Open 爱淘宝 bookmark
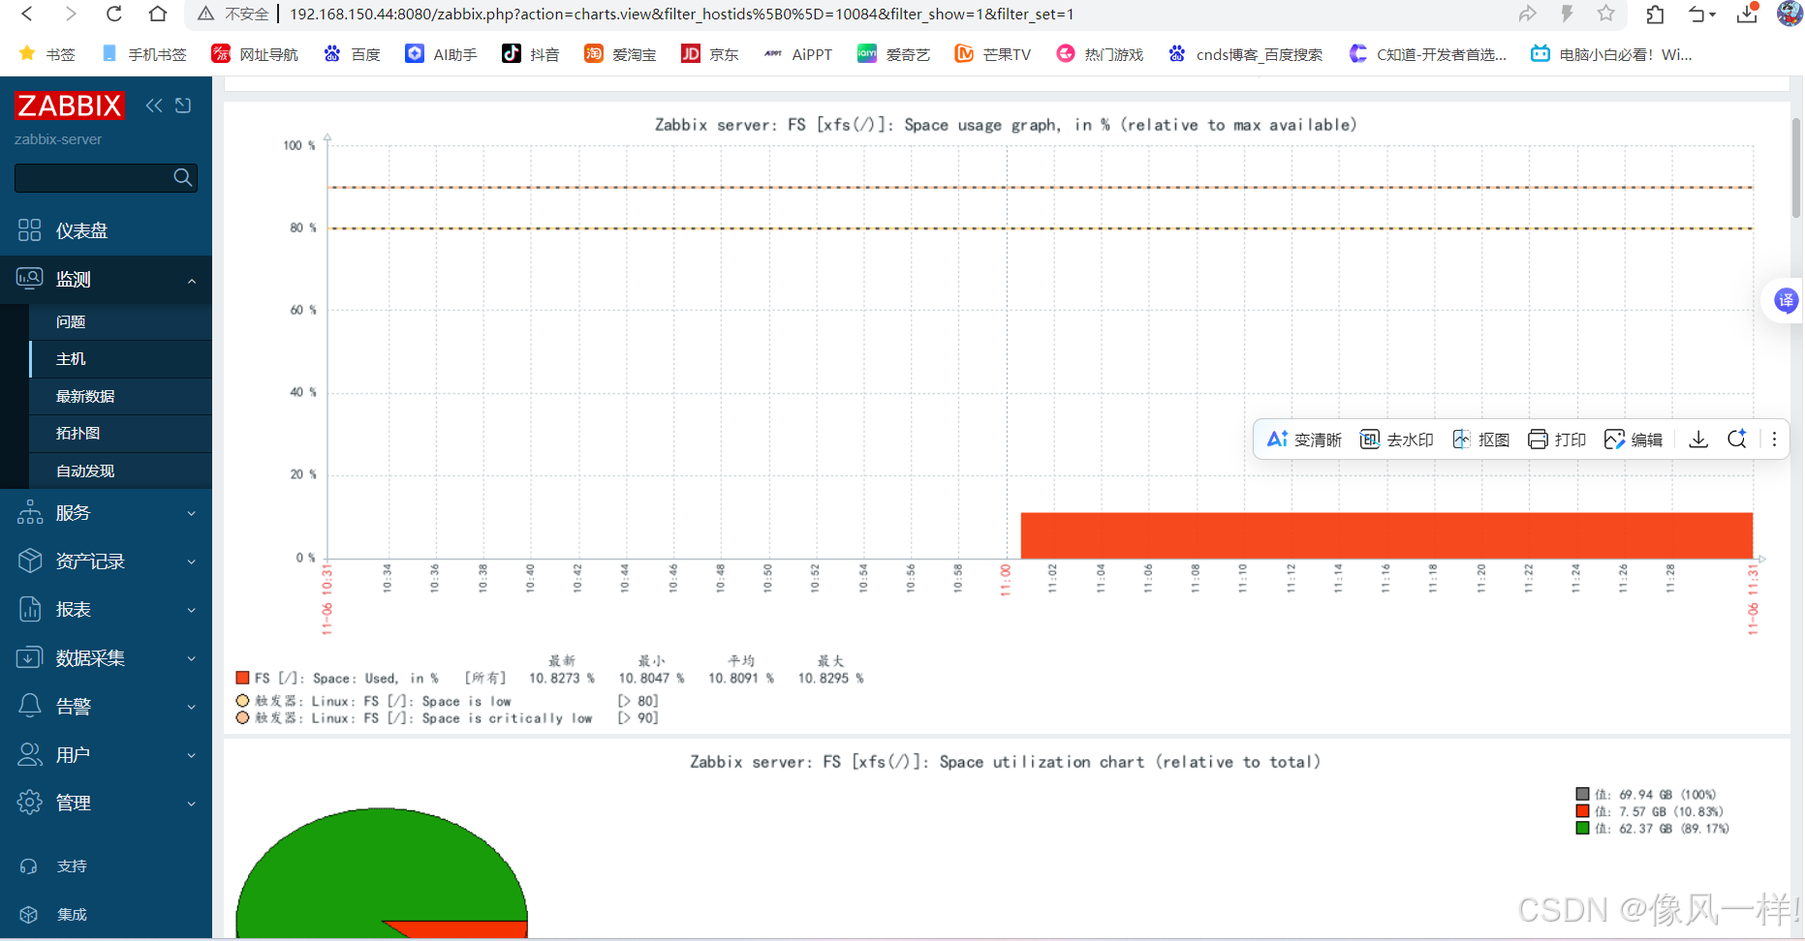This screenshot has height=941, width=1805. (620, 54)
